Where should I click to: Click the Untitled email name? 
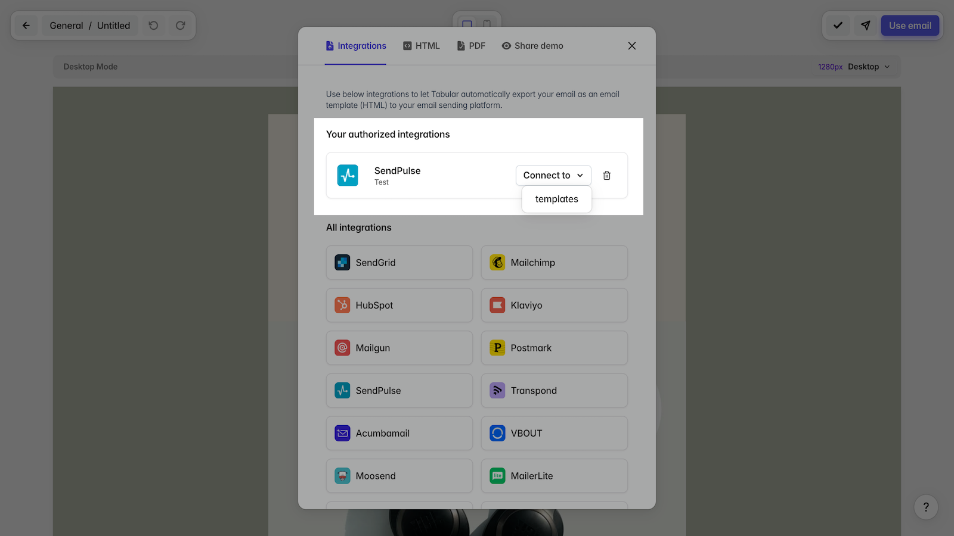tap(113, 26)
